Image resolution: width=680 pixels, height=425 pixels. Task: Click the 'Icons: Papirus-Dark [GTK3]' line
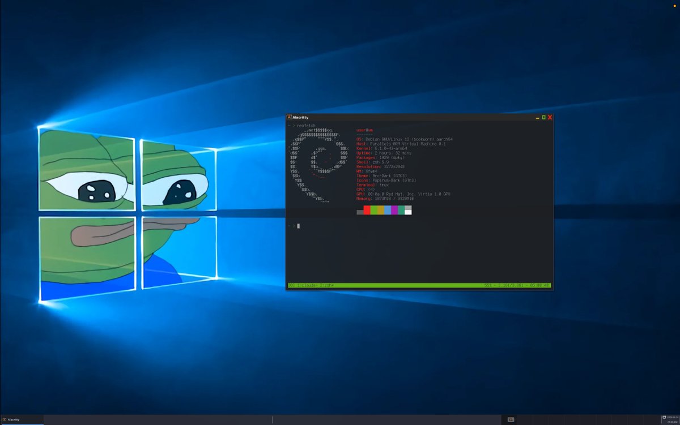click(x=386, y=181)
